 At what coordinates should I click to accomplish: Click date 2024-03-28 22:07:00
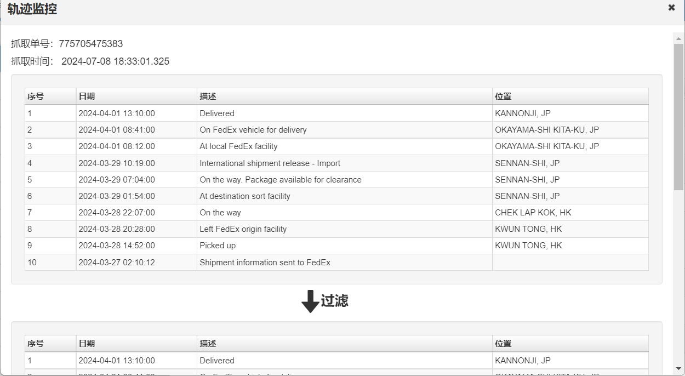117,213
